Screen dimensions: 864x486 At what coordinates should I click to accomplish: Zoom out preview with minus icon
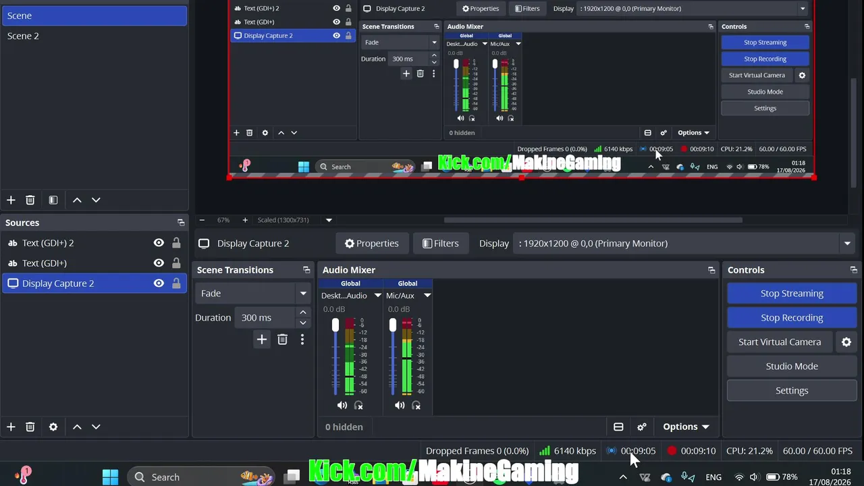tap(201, 220)
